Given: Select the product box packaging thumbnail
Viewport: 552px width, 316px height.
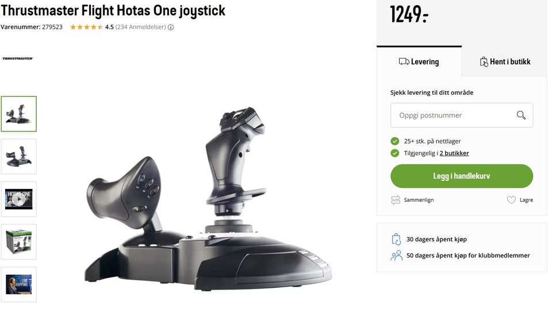Looking at the screenshot, I should (18, 242).
